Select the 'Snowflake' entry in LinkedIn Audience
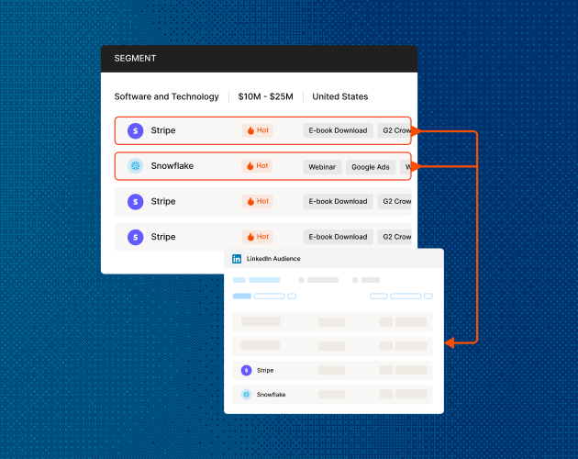578x459 pixels. (272, 395)
